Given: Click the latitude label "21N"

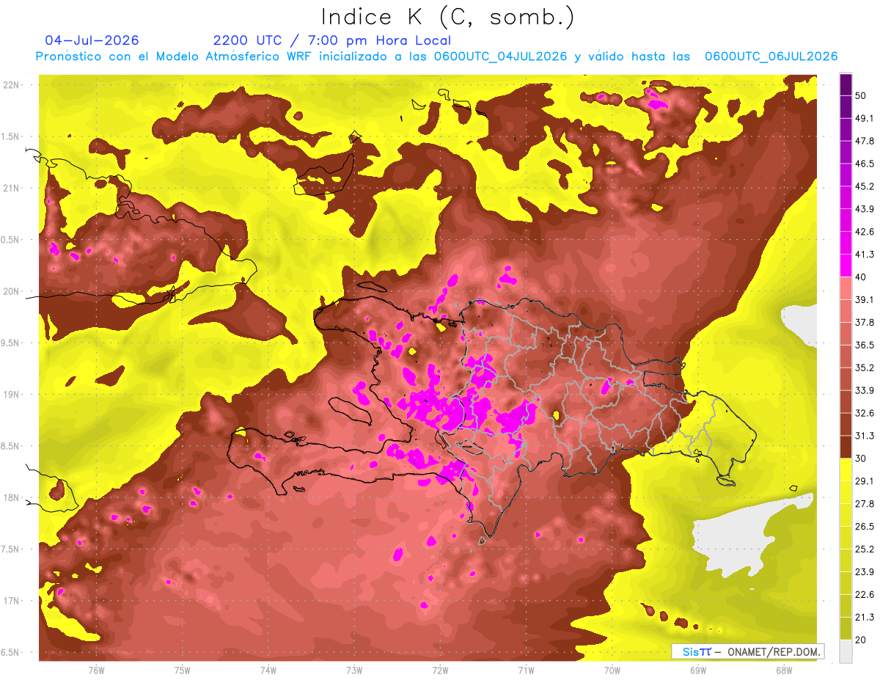Looking at the screenshot, I should 11,189.
